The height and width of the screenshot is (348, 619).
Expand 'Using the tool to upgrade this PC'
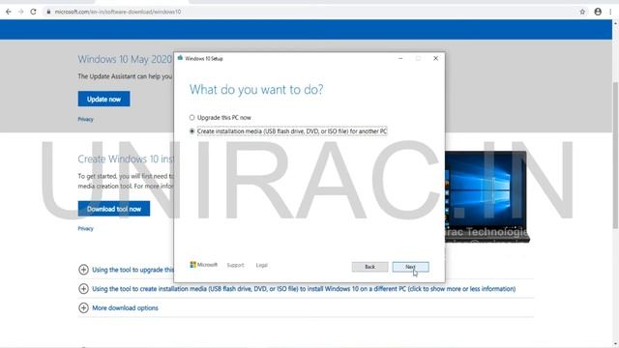[83, 270]
